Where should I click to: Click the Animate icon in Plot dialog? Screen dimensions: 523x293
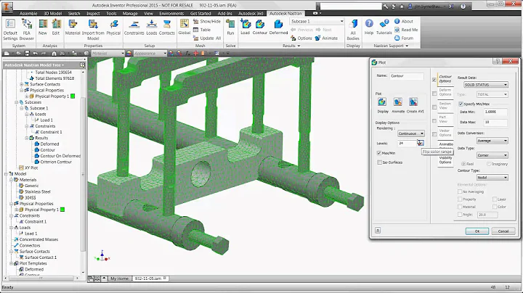click(x=397, y=102)
